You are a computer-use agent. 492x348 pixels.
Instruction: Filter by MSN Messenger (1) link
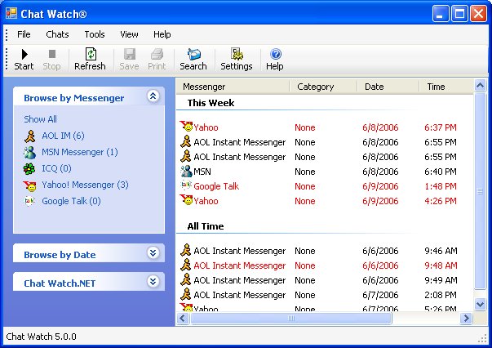[x=80, y=152]
